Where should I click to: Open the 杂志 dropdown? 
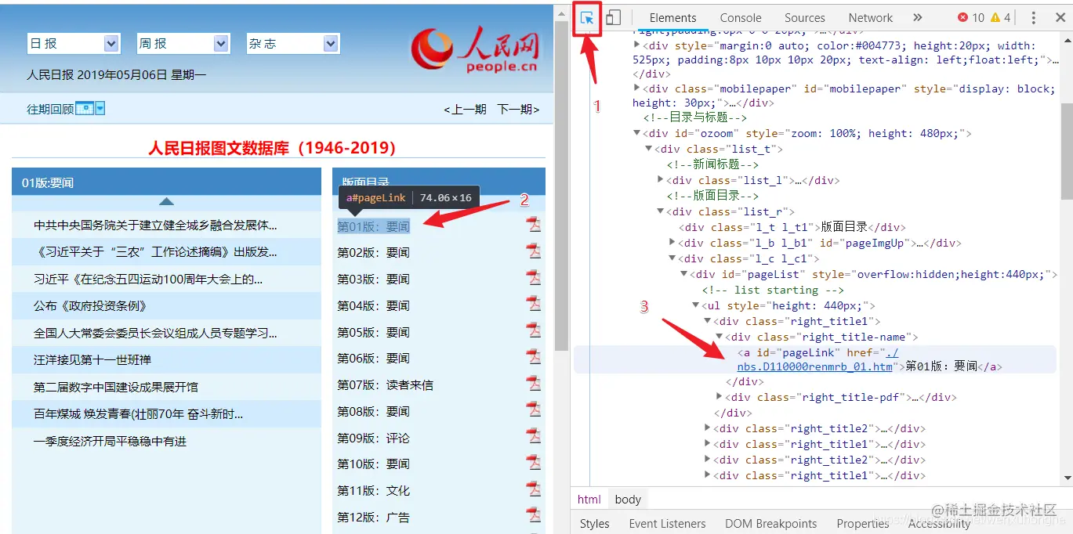(292, 44)
